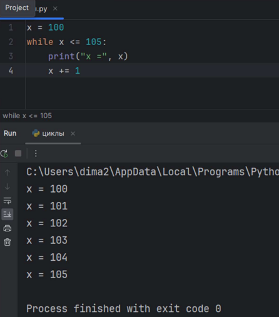The image size is (279, 317).
Task: Click the Stop process square button
Action: click(x=18, y=154)
